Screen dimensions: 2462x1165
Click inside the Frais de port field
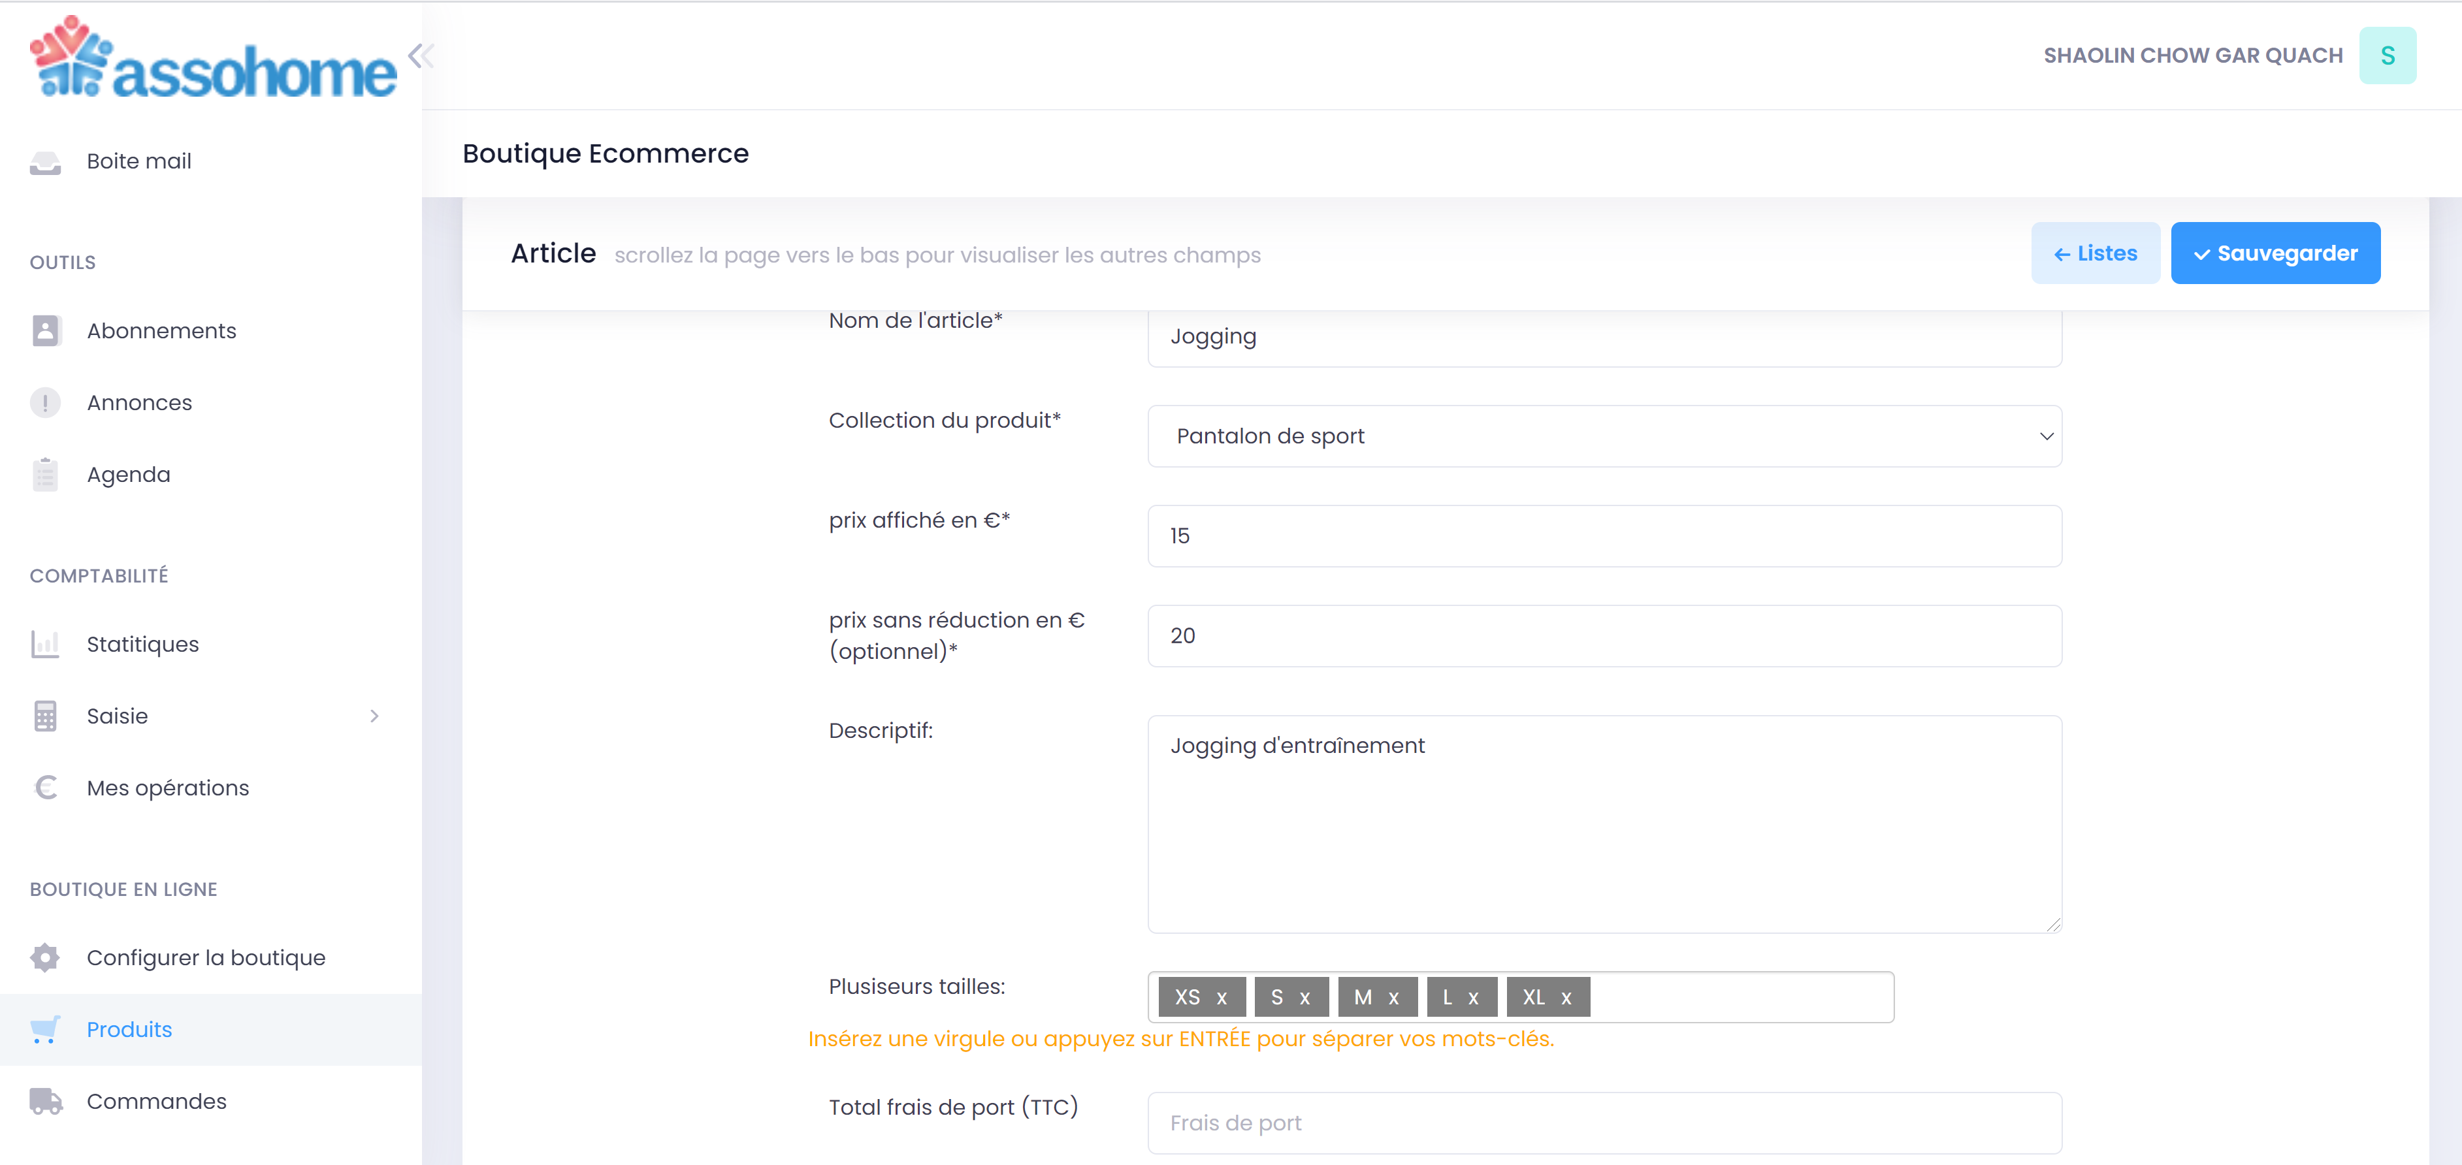point(1604,1122)
